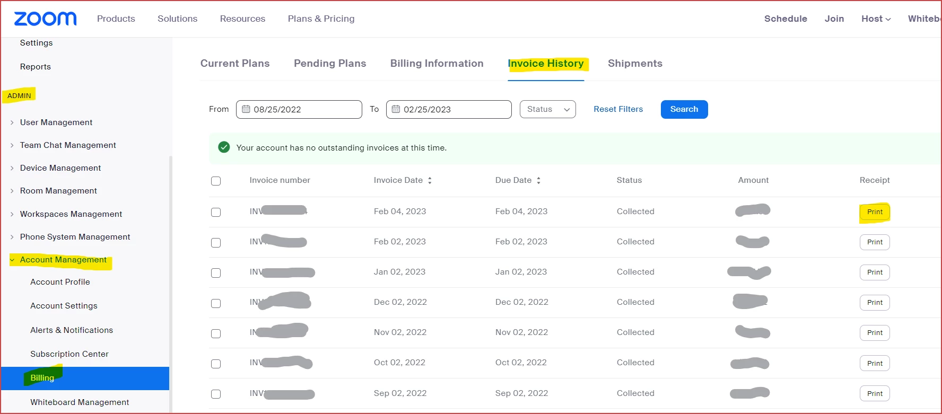Check the Sep 02, 2022 invoice checkbox
The image size is (942, 414).
(216, 394)
